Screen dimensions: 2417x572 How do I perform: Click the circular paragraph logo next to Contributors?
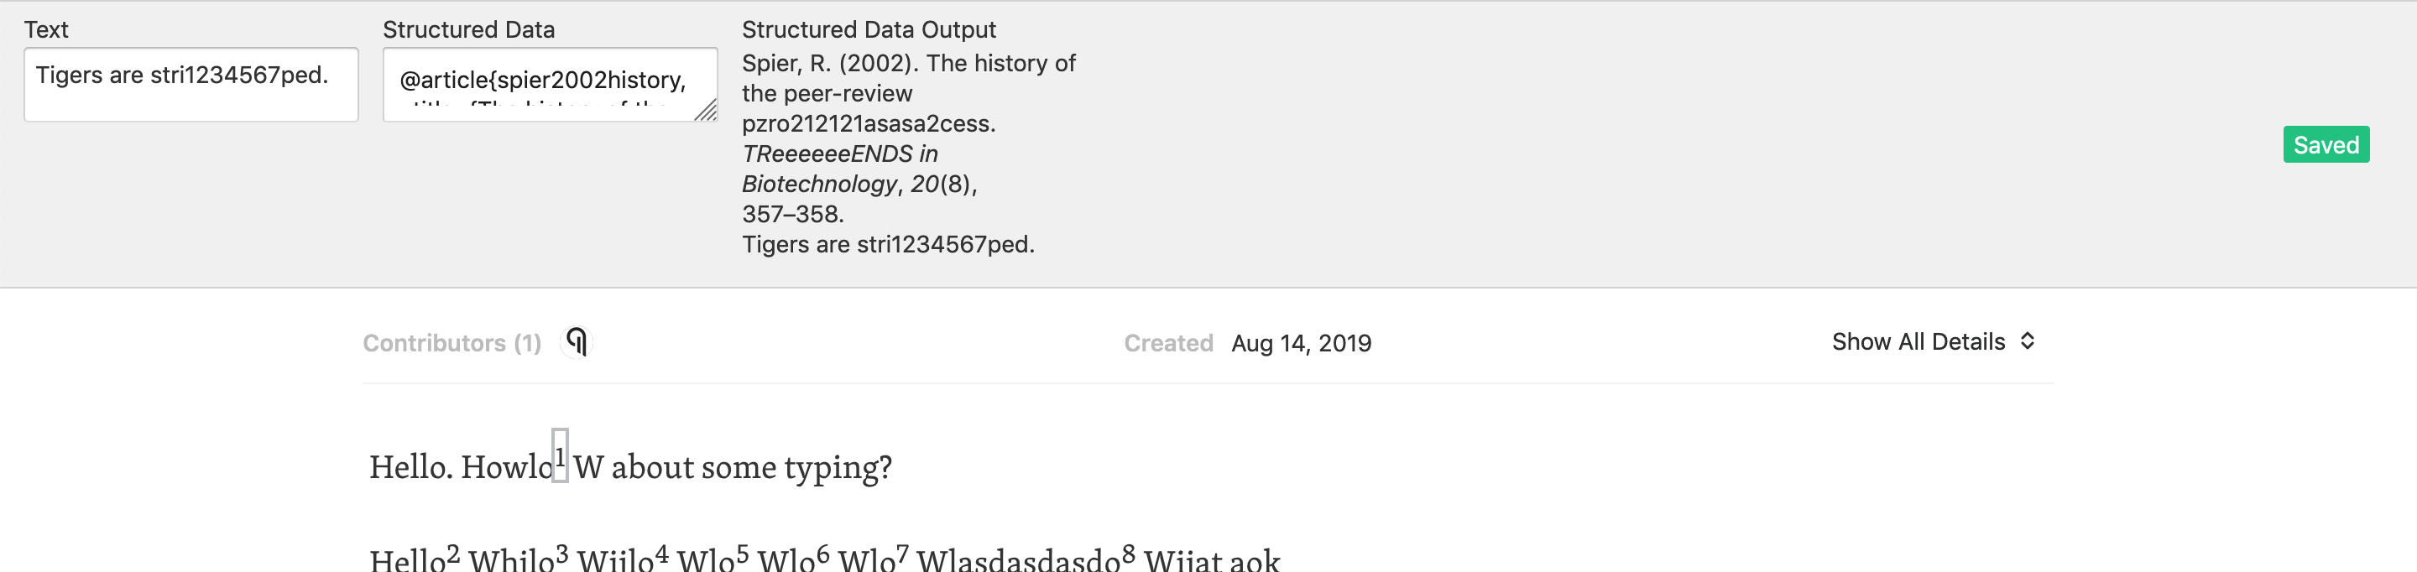pyautogui.click(x=579, y=342)
